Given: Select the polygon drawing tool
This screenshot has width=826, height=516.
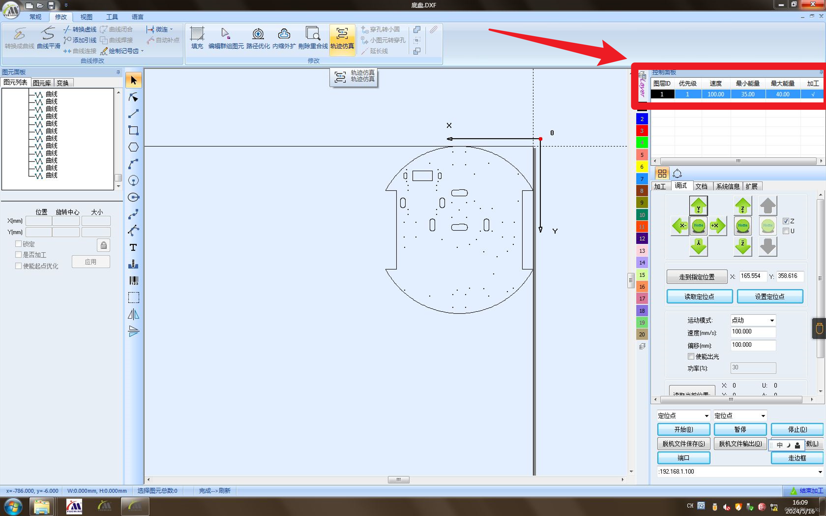Looking at the screenshot, I should (133, 147).
